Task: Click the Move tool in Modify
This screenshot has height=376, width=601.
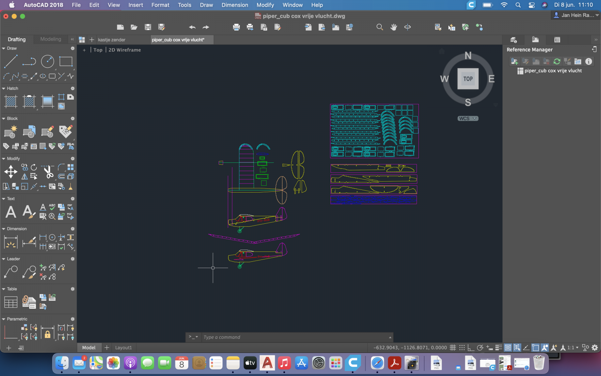Action: (x=11, y=172)
